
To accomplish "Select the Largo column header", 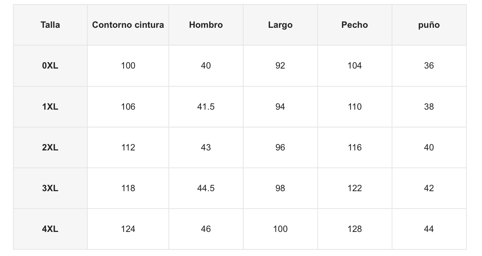I will (x=280, y=25).
